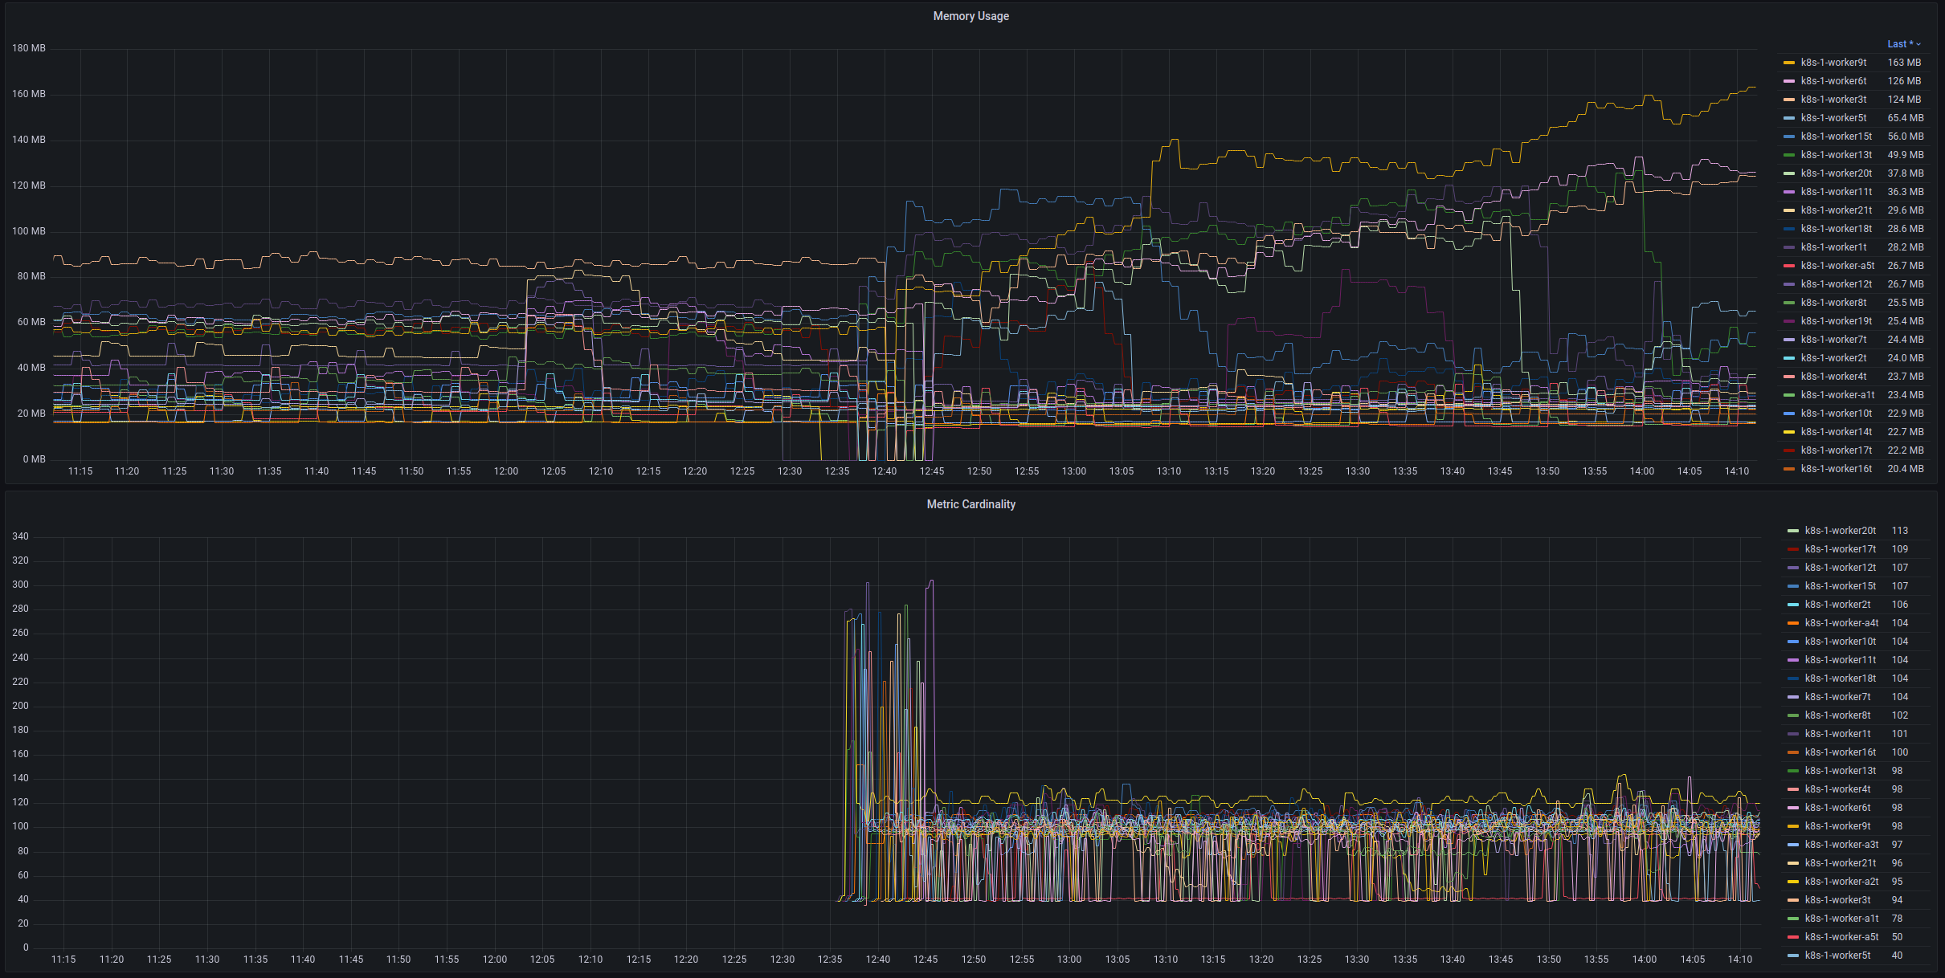This screenshot has height=978, width=1945.
Task: Select the k8s-1-worker21t legend label
Action: click(1836, 210)
